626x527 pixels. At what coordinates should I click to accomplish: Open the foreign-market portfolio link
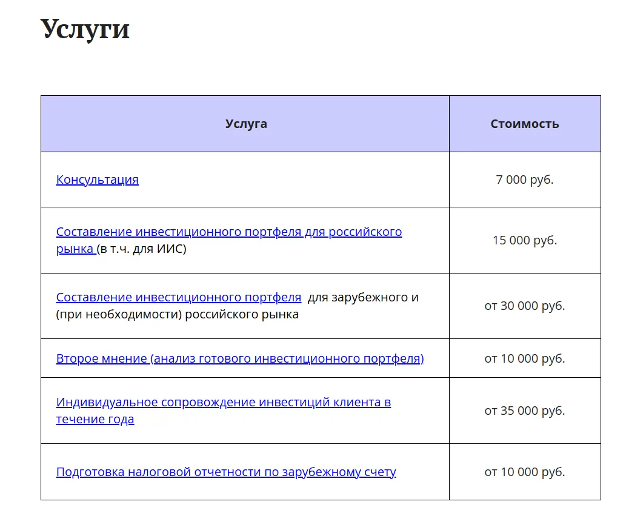click(178, 297)
